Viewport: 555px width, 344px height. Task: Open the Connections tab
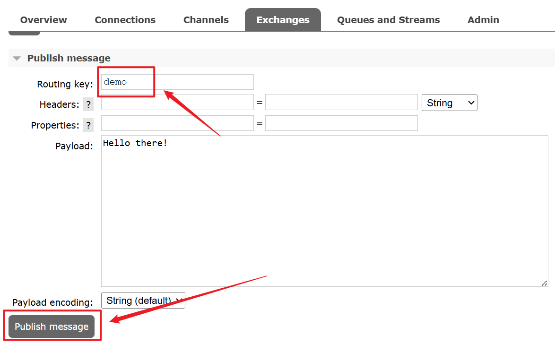coord(125,20)
